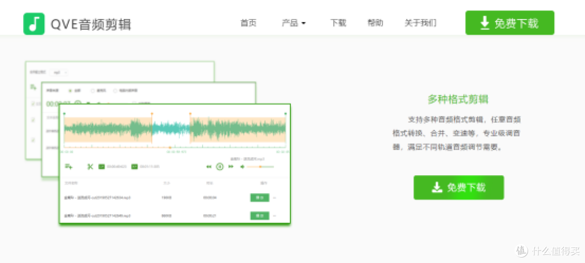The height and width of the screenshot is (263, 585).
Task: Click the add-file icon in the rearmost panel
Action: pos(34,87)
